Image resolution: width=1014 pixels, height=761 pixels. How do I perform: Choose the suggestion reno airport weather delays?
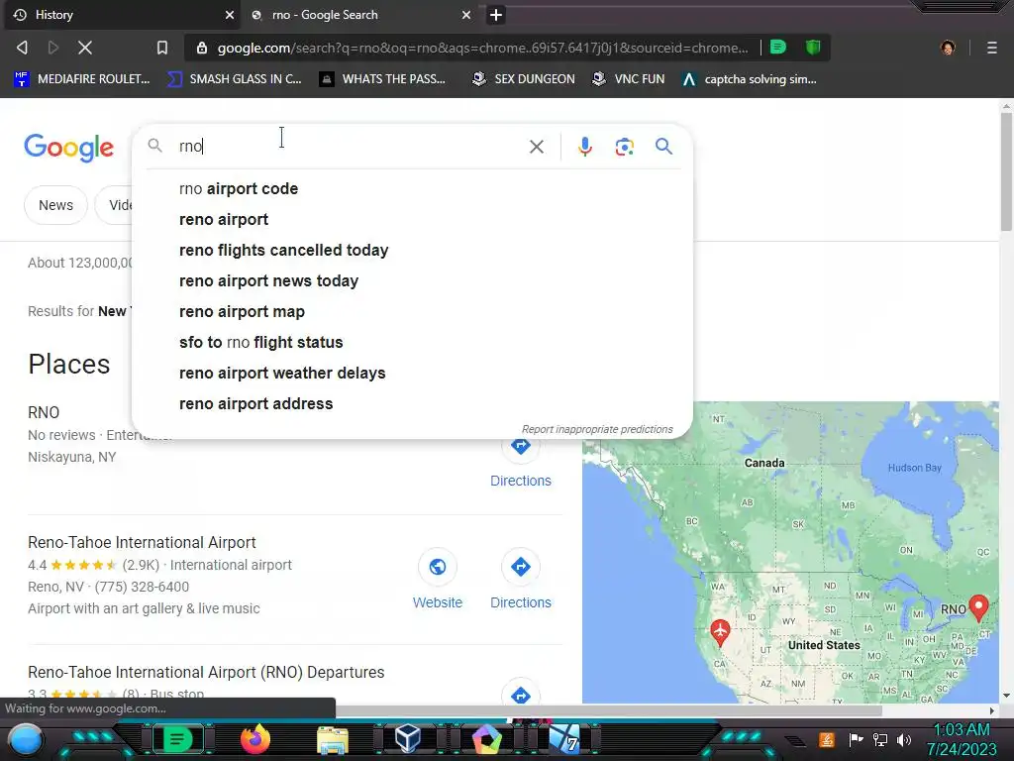coord(412,374)
